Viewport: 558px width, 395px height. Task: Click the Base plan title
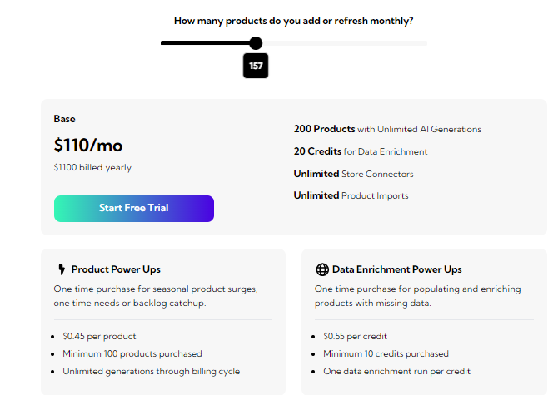tap(64, 119)
